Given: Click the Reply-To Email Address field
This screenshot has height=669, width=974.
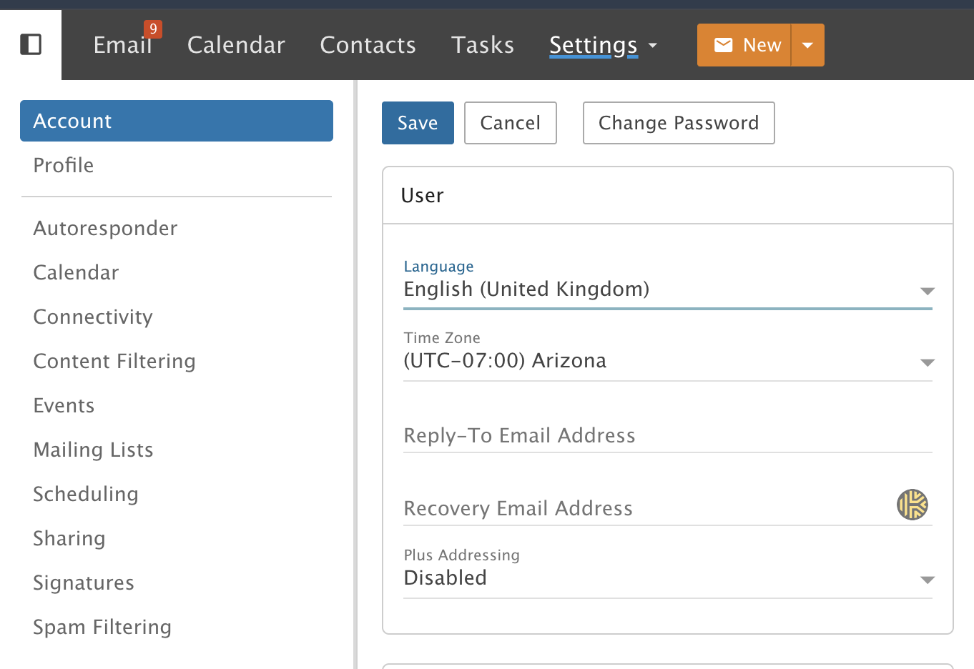Looking at the screenshot, I should (x=666, y=436).
